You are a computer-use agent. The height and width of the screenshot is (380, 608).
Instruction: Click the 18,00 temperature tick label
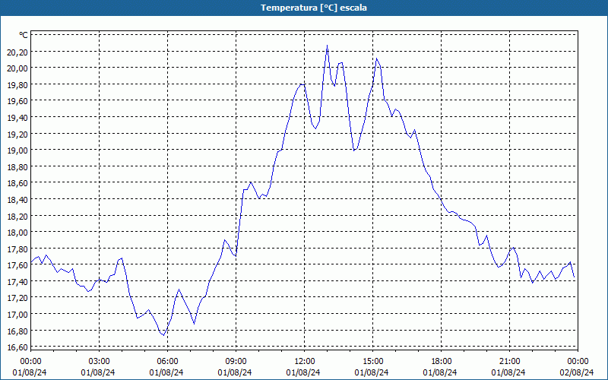pyautogui.click(x=17, y=232)
